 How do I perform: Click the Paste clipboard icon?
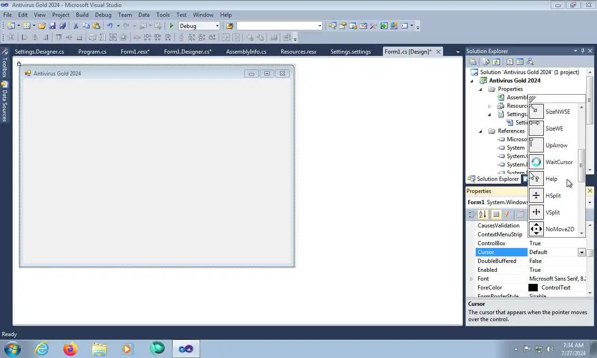(x=97, y=26)
